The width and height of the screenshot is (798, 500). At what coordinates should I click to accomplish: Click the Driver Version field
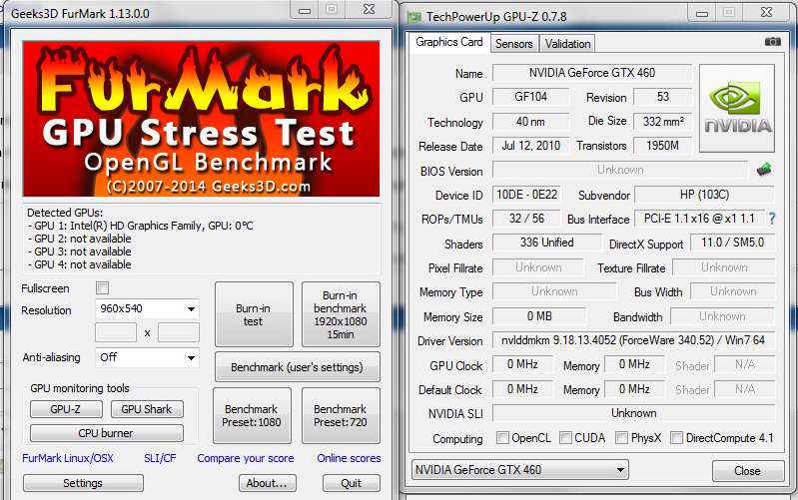633,340
